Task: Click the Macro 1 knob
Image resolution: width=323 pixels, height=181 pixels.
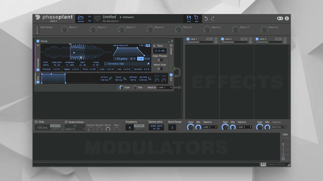Action: click(x=65, y=29)
